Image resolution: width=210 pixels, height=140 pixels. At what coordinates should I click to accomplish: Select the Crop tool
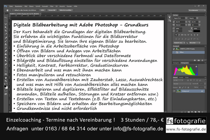(6, 31)
